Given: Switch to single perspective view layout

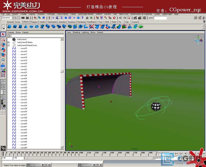Looking at the screenshot, I should pyautogui.click(x=3, y=81).
